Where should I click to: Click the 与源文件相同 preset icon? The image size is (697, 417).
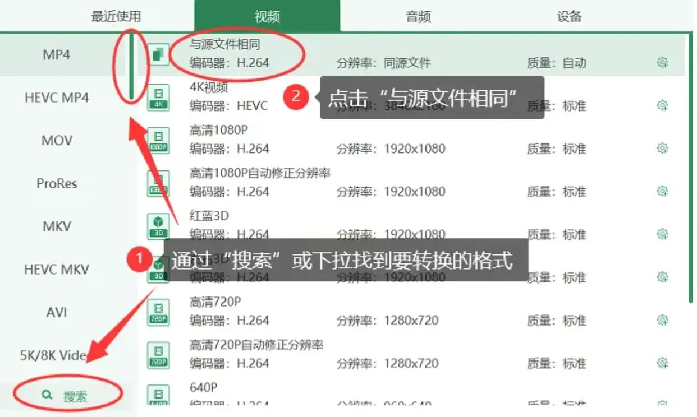158,54
